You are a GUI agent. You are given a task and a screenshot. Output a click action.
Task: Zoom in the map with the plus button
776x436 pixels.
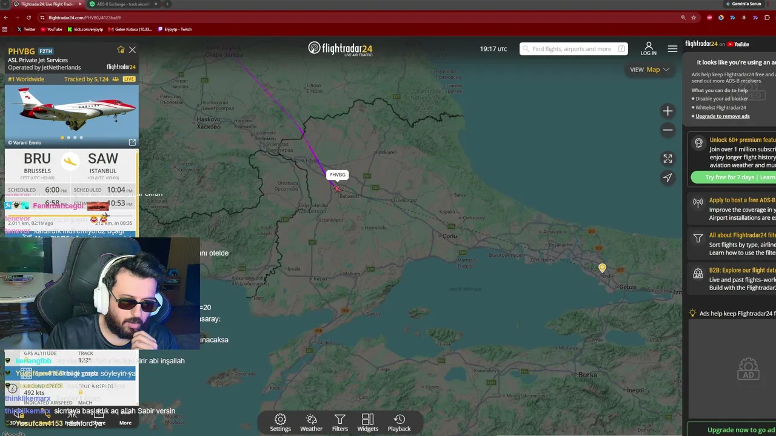[667, 111]
